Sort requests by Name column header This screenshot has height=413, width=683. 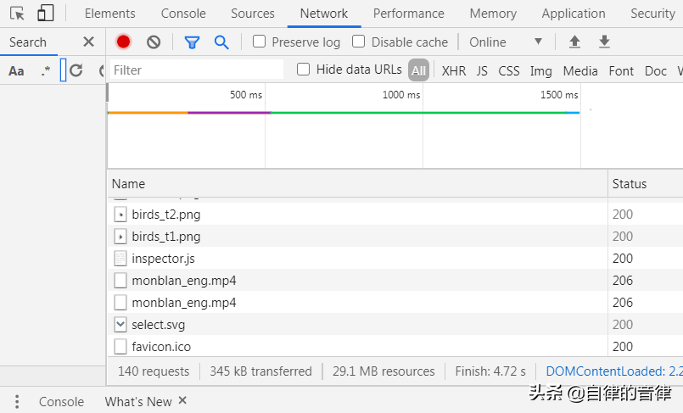tap(129, 184)
